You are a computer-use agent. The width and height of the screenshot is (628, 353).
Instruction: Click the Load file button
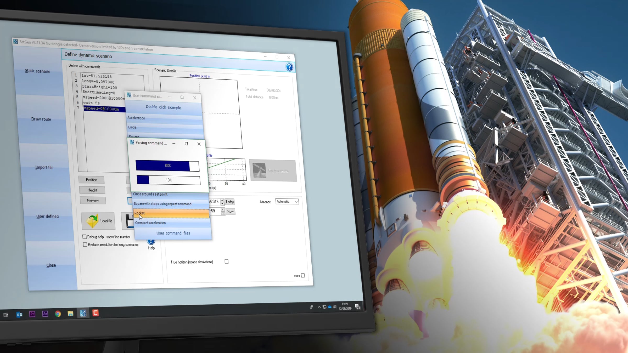pyautogui.click(x=98, y=221)
